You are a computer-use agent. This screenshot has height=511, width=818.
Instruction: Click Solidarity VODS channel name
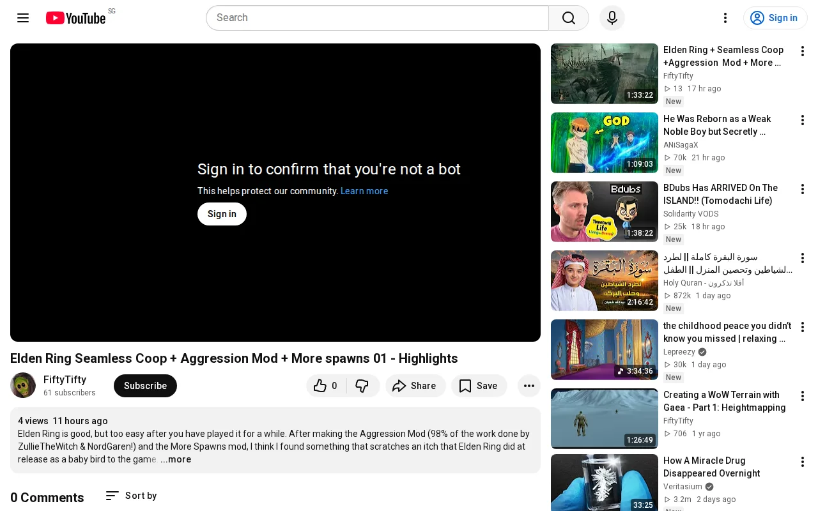pos(691,214)
